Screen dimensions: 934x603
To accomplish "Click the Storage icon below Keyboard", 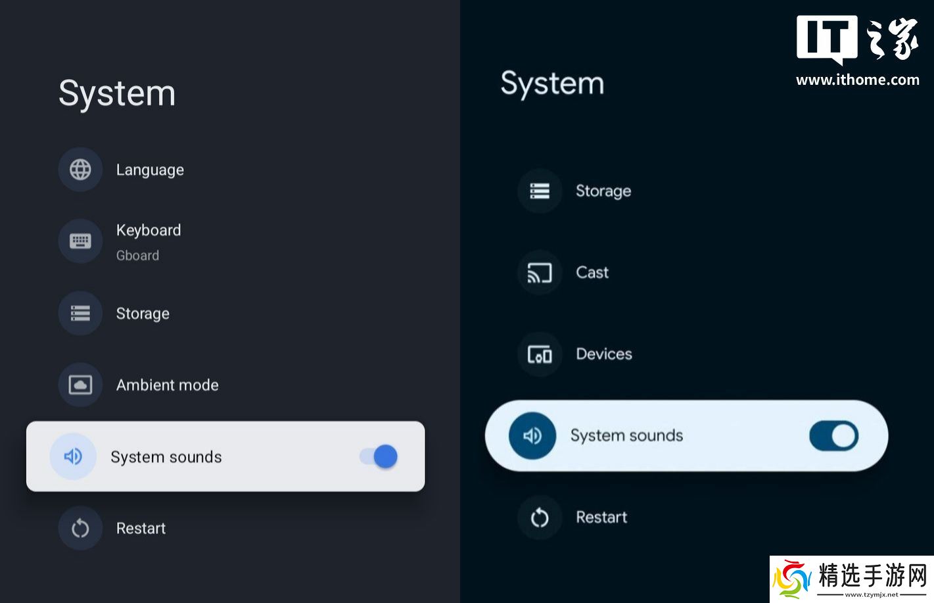I will point(80,313).
